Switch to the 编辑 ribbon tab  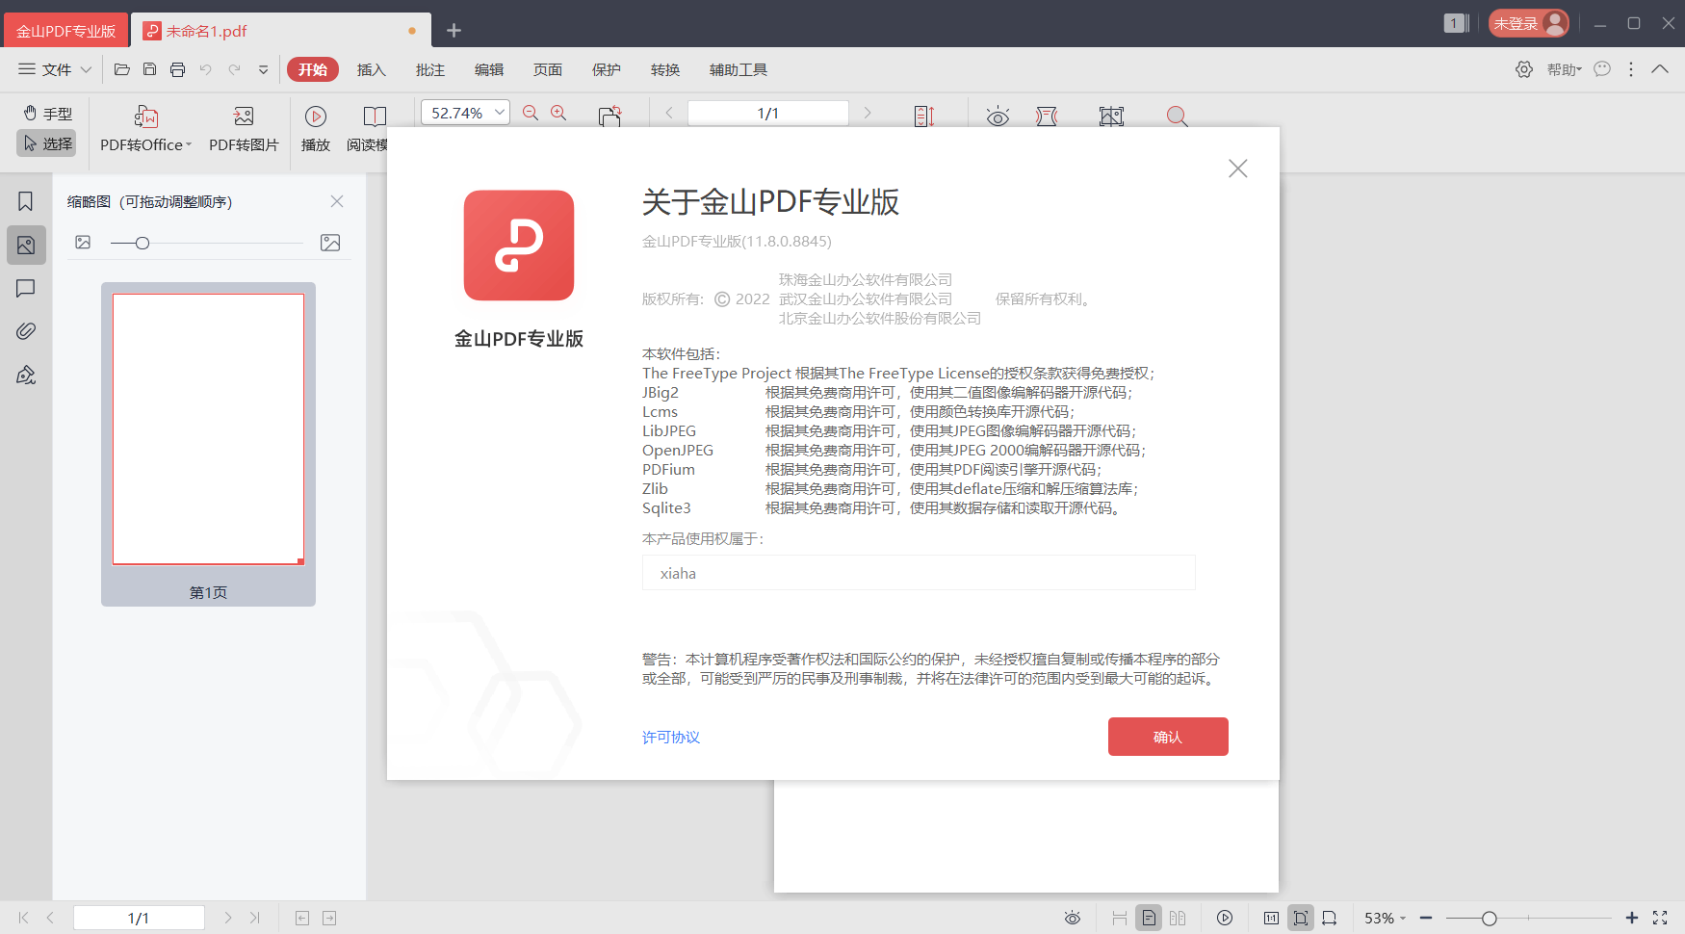pos(489,69)
